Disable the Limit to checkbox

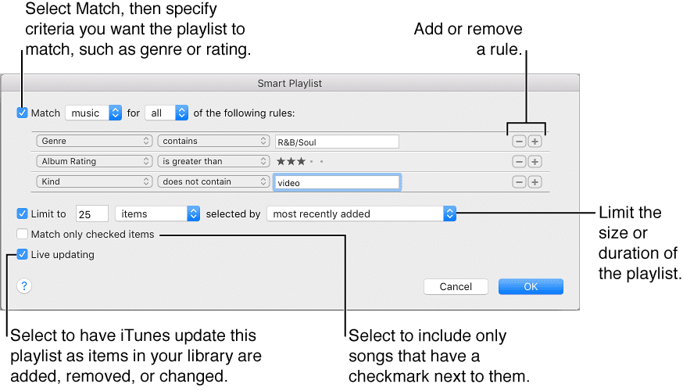coord(22,213)
